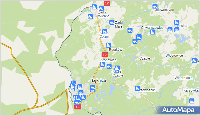Screen dimensions: 200x116
Task: Click the factory icon over Stare Czaple label
Action: coord(105,32)
